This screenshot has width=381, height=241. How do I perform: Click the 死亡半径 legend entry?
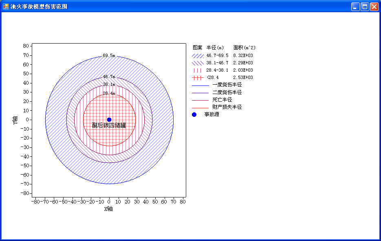pyautogui.click(x=222, y=99)
